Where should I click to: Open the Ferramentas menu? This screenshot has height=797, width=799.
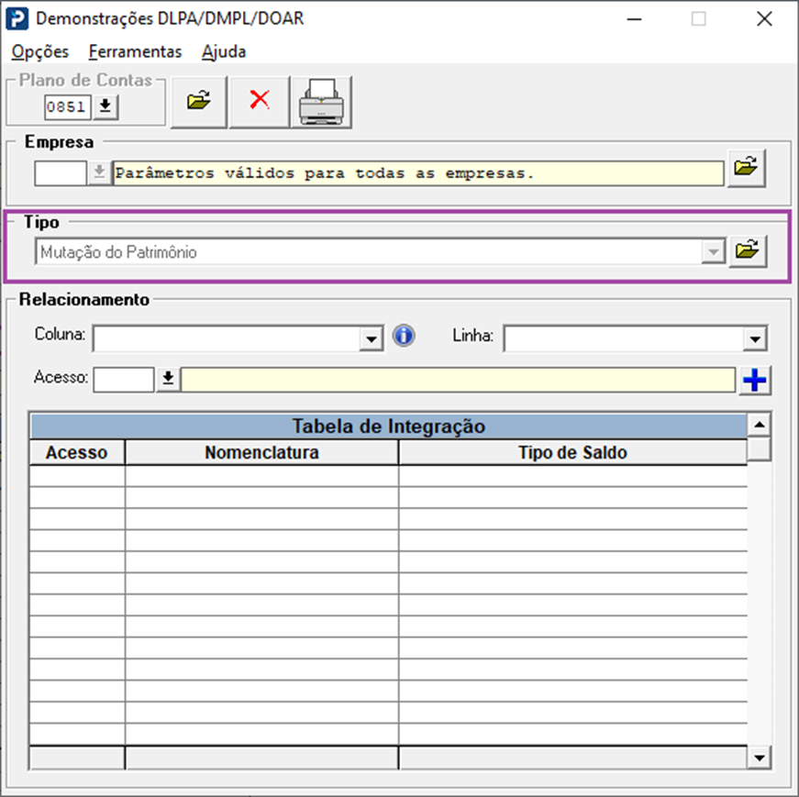tap(135, 51)
